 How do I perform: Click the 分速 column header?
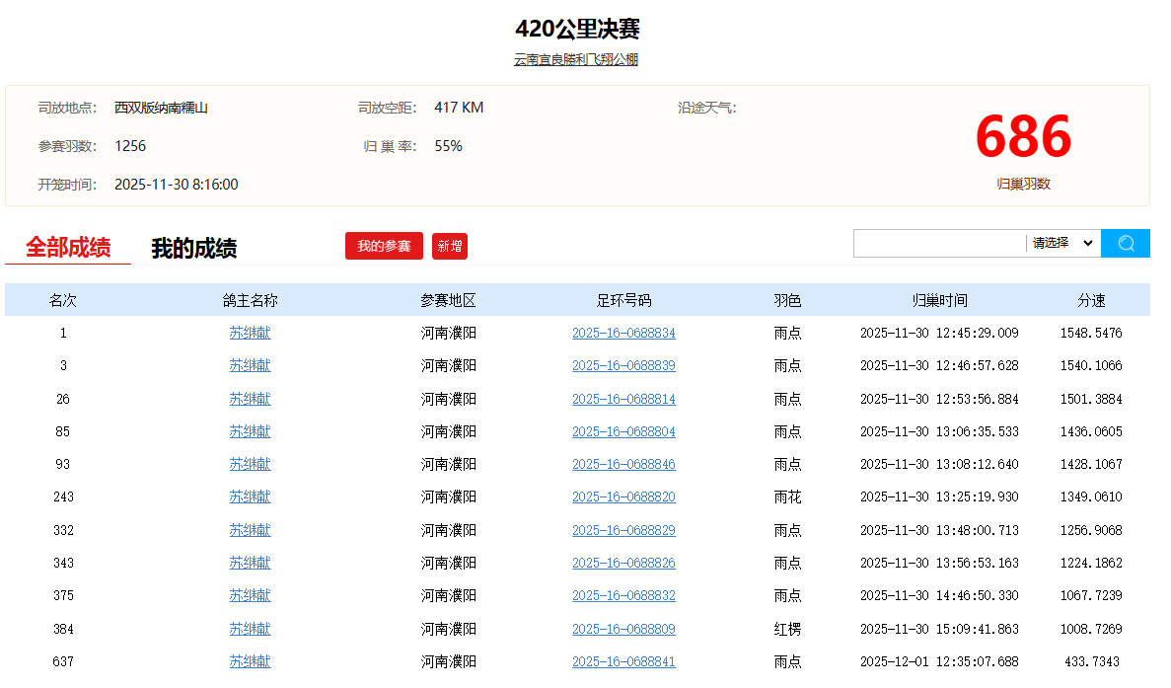pyautogui.click(x=1091, y=301)
